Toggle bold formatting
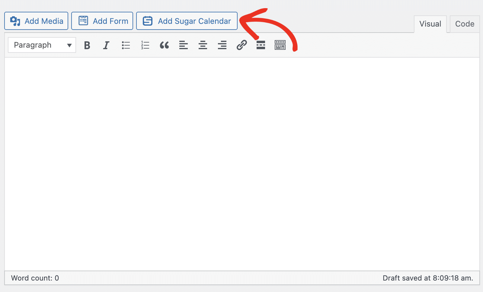This screenshot has height=292, width=483. [x=87, y=45]
